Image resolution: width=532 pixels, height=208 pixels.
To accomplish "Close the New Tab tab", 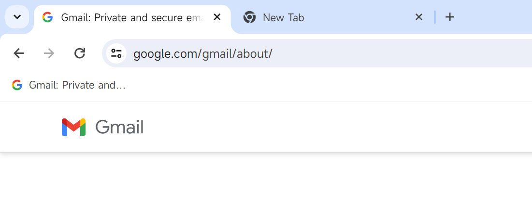I will [418, 17].
